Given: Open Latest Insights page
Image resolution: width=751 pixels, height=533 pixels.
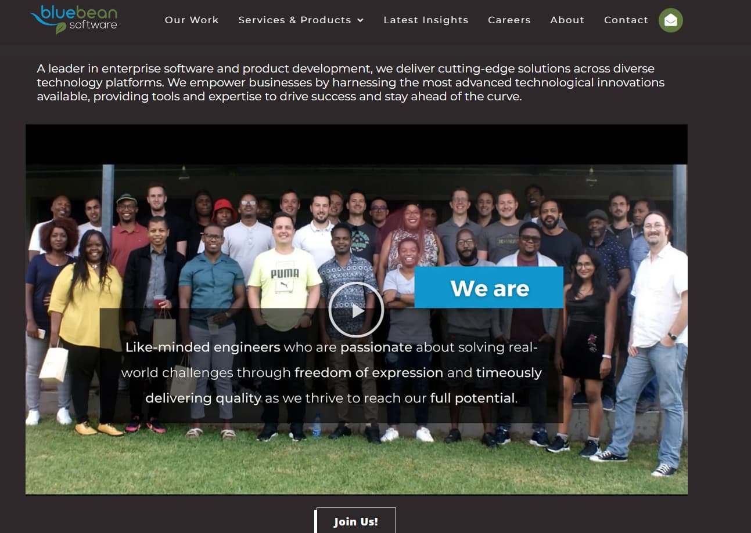Looking at the screenshot, I should click(x=426, y=20).
